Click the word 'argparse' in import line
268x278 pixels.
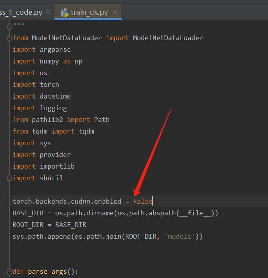pyautogui.click(x=55, y=50)
